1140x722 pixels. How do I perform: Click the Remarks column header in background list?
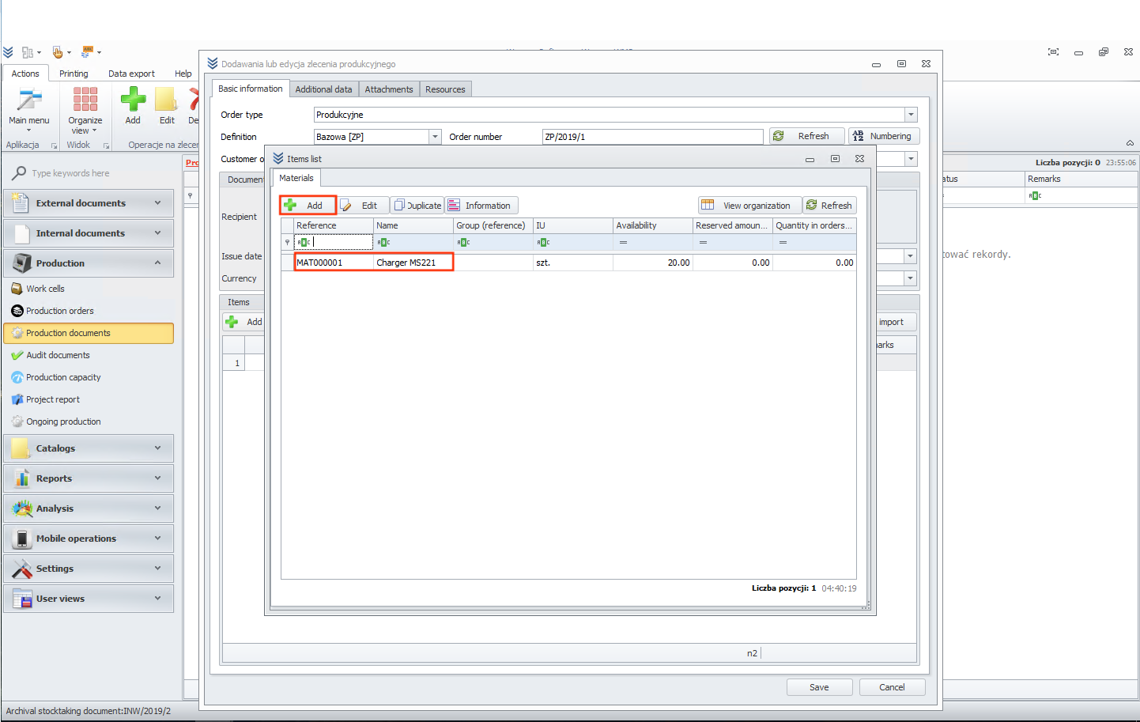tap(1081, 179)
